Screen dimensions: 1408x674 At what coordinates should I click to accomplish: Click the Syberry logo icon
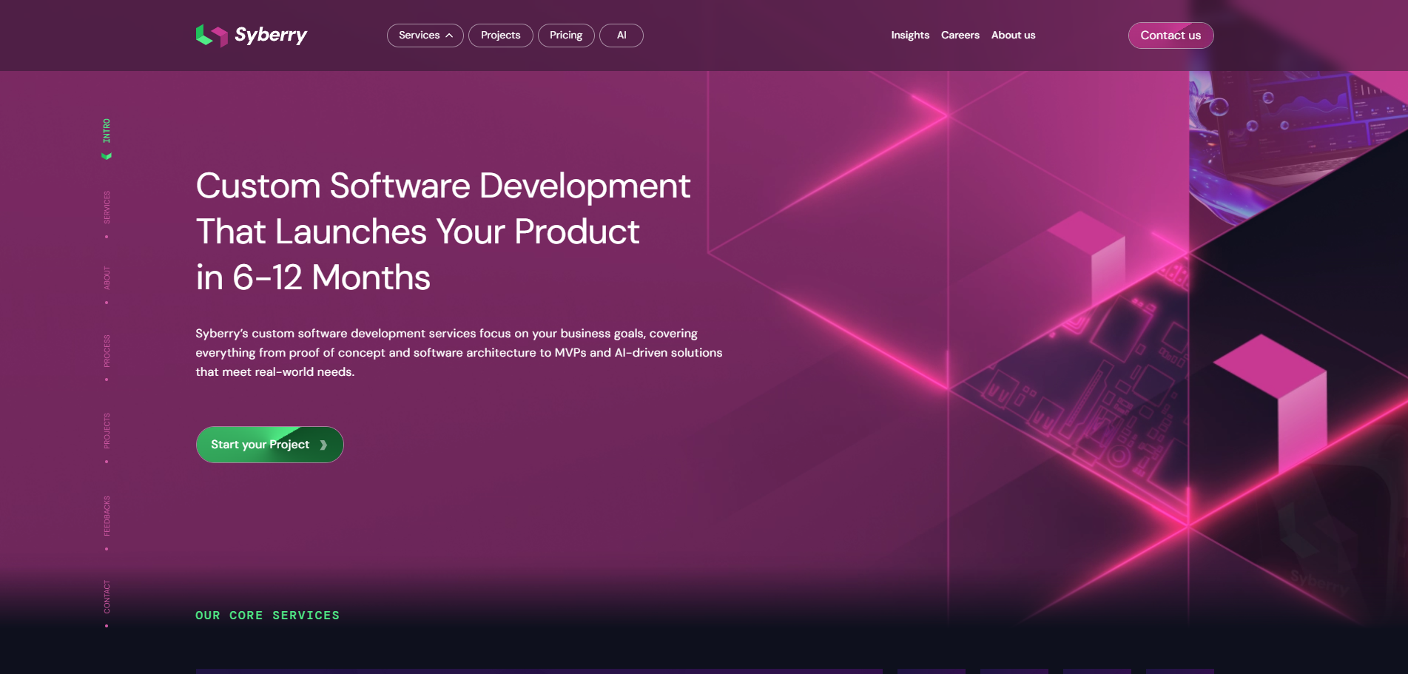point(212,36)
